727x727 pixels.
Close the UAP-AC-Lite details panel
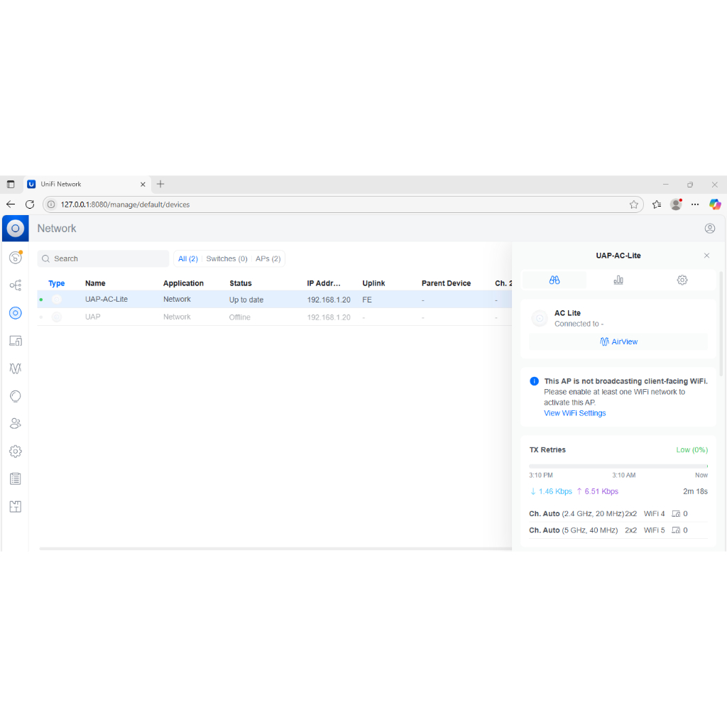[706, 256]
